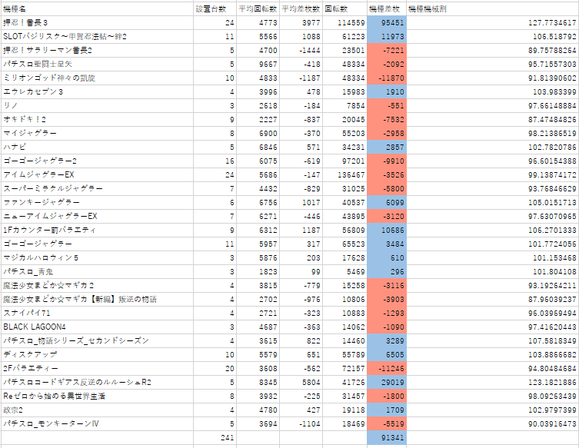Click the エウレカセブン３ cell

pyautogui.click(x=97, y=92)
